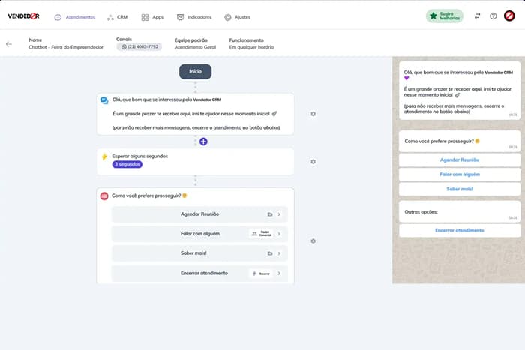Image resolution: width=525 pixels, height=350 pixels.
Task: Select the Início flow node
Action: (195, 72)
